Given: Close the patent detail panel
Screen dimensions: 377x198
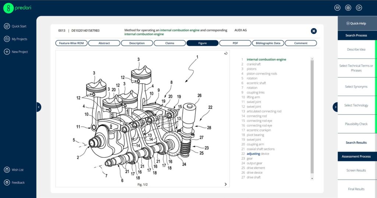Looking at the screenshot, I should click(314, 31).
